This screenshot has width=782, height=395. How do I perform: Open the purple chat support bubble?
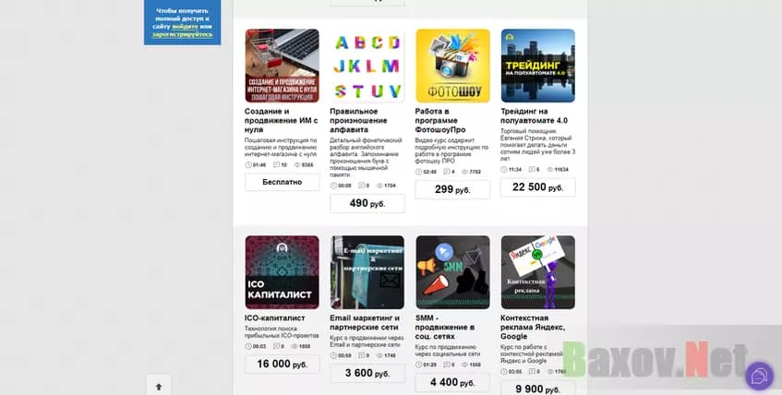pos(759,376)
